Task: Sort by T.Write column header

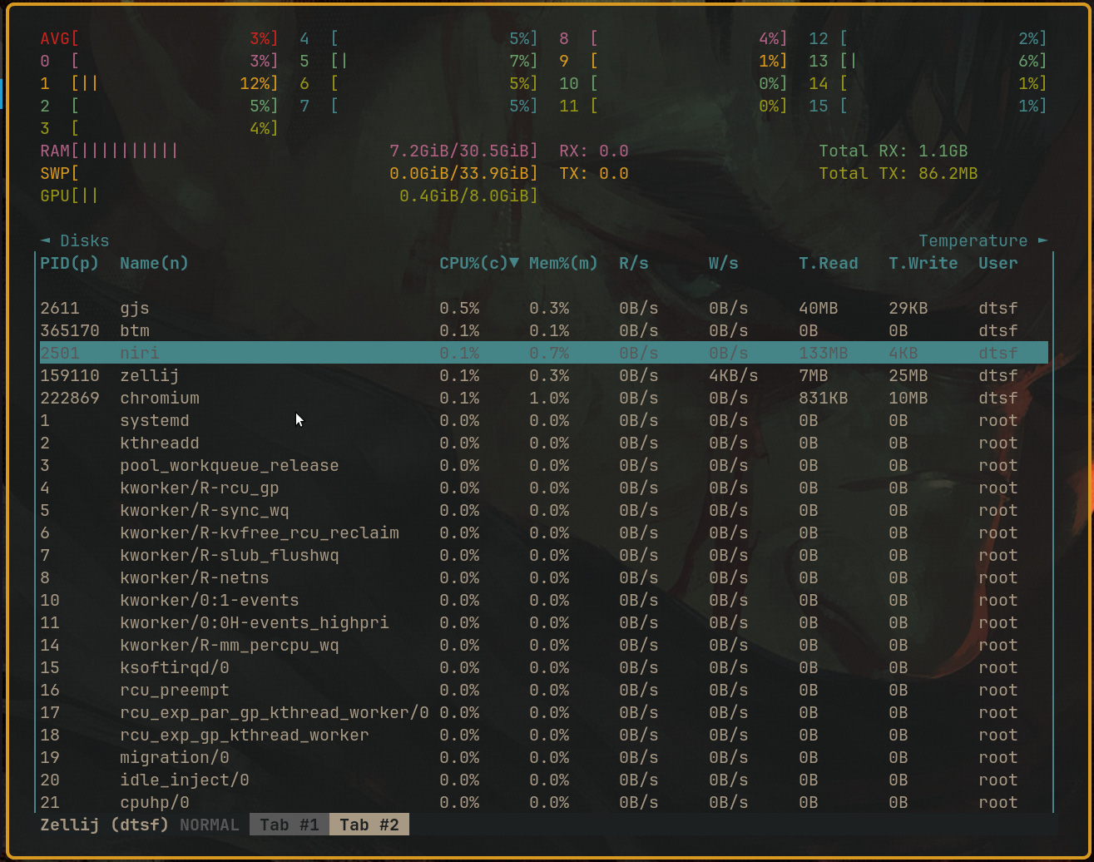Action: click(x=923, y=264)
